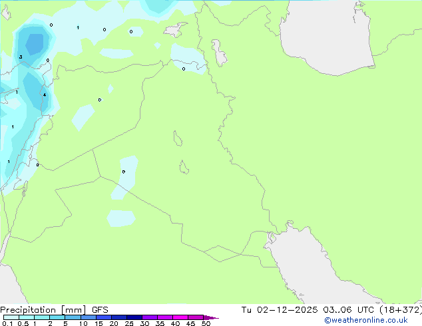Click the 45–50 mm legend color swatch
The image size is (422, 326).
coord(196,317)
